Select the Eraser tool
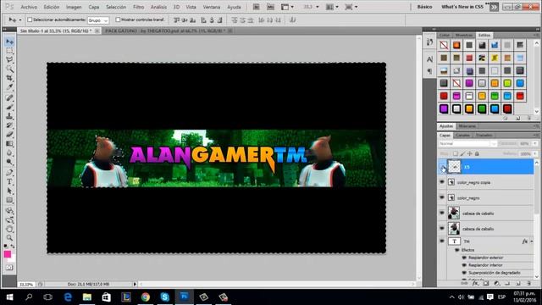Image resolution: width=542 pixels, height=305 pixels. [9, 134]
